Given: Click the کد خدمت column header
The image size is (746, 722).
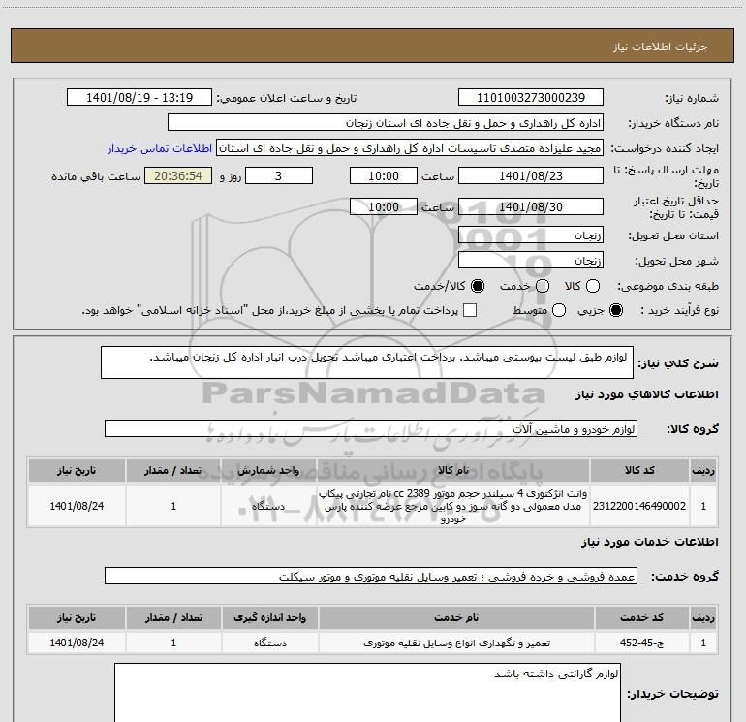Looking at the screenshot, I should (641, 617).
